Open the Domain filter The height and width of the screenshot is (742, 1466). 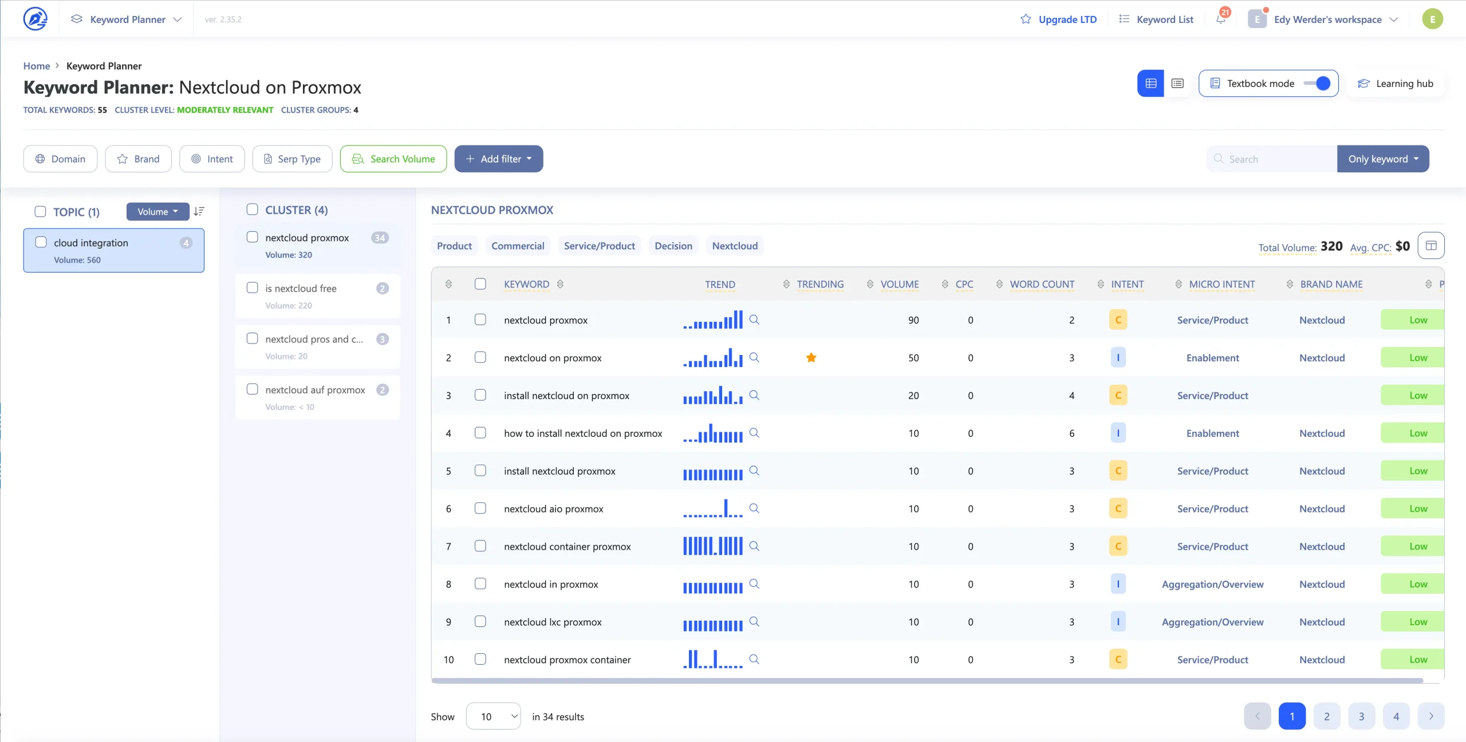click(60, 159)
